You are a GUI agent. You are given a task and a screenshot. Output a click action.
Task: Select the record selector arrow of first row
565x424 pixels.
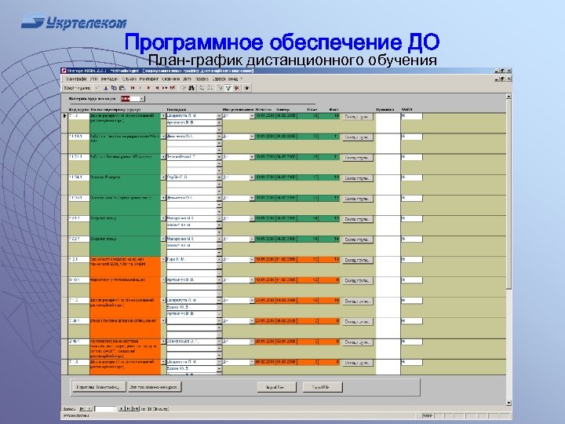click(65, 116)
